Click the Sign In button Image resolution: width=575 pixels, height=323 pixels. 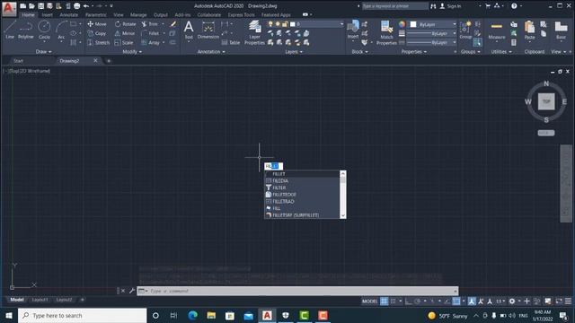450,6
